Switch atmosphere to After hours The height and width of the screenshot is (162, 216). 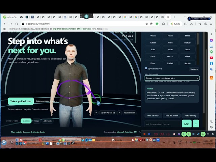pyautogui.click(x=48, y=121)
